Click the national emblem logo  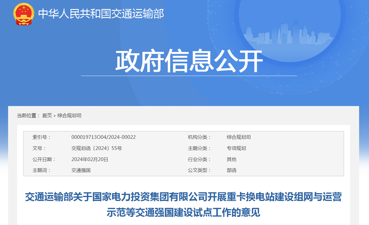24,14
